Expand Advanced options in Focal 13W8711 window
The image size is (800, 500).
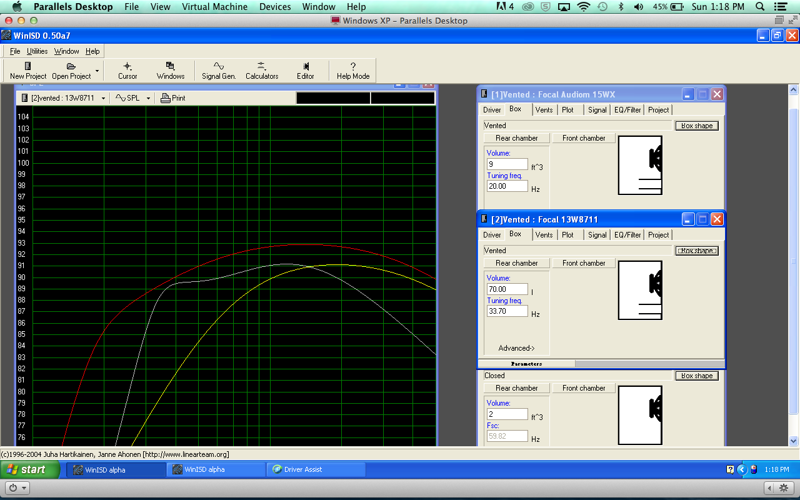point(516,348)
